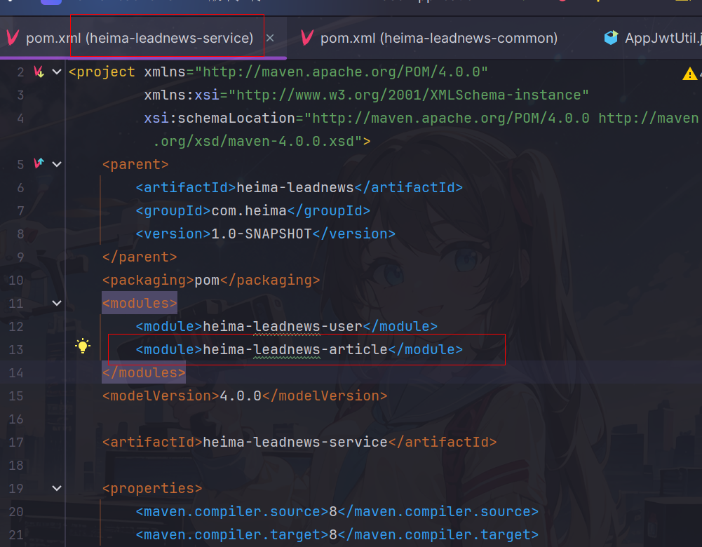The width and height of the screenshot is (702, 547).
Task: Click the closing modules tag
Action: 144,372
